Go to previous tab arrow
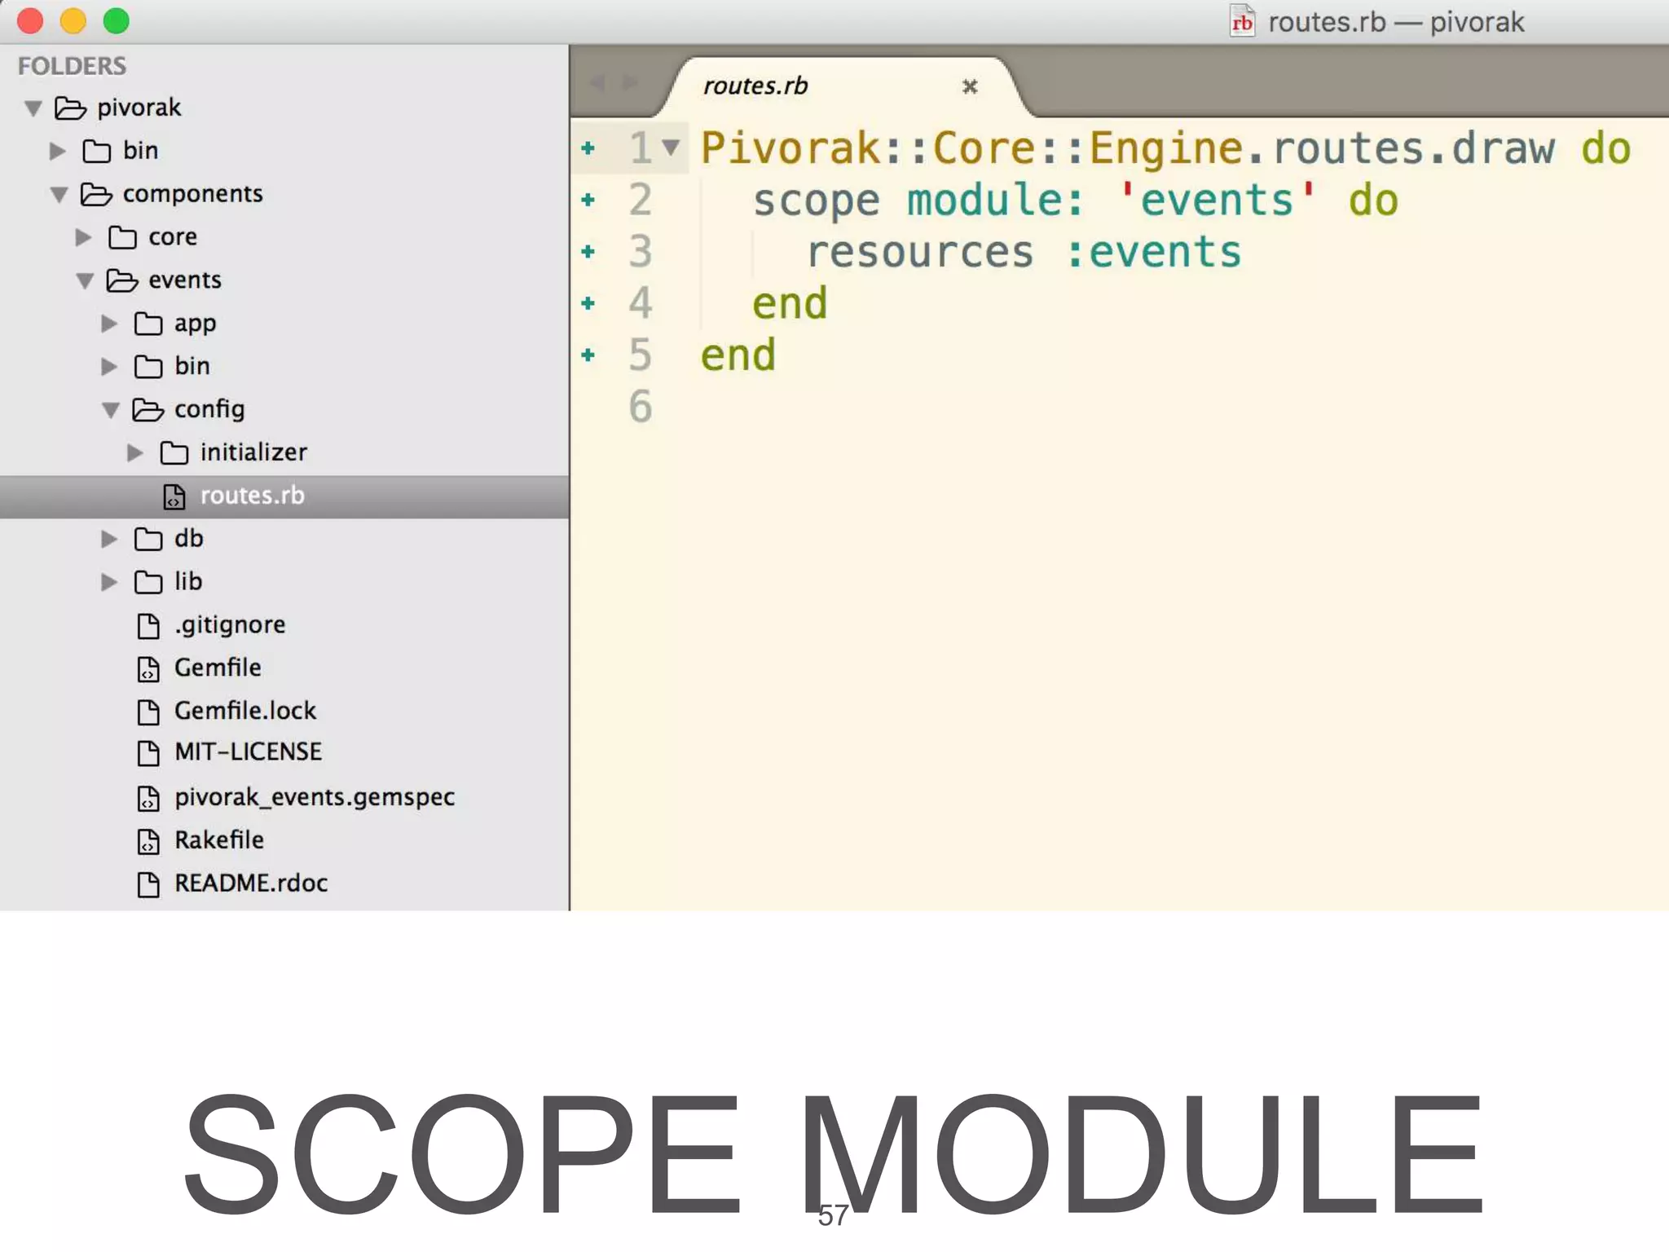This screenshot has width=1669, height=1252. coord(597,82)
